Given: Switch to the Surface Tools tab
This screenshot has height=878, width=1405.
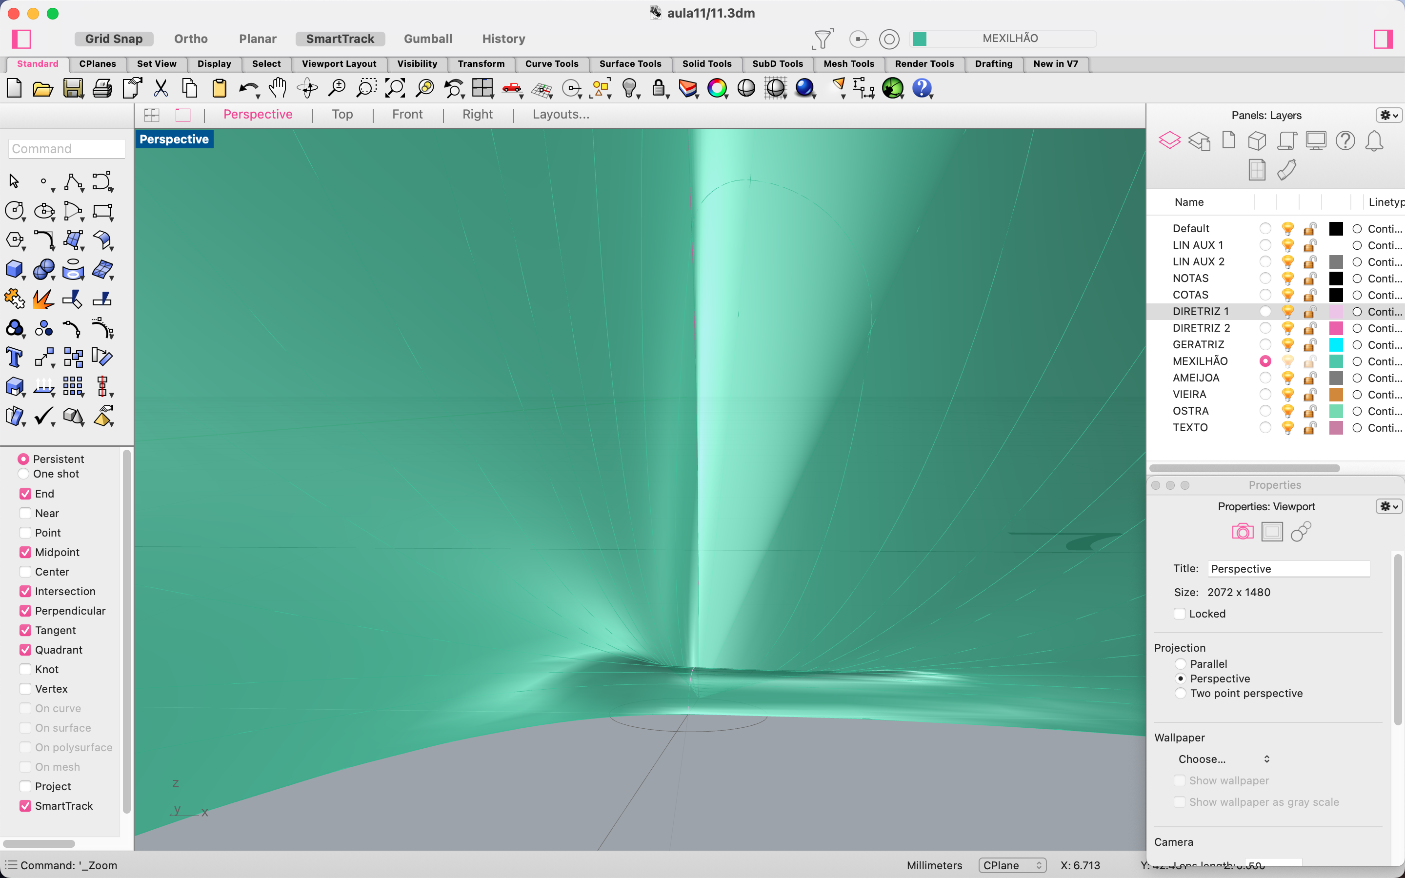Looking at the screenshot, I should point(630,64).
